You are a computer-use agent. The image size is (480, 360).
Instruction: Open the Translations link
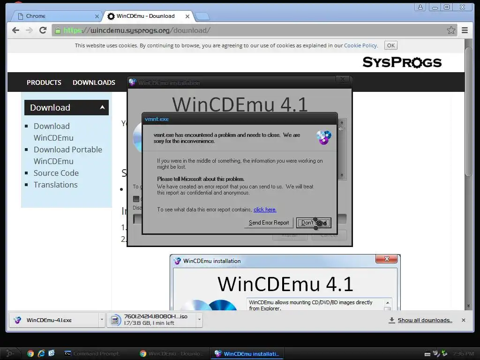point(55,185)
